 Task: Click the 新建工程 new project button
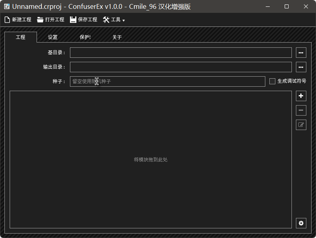[18, 20]
